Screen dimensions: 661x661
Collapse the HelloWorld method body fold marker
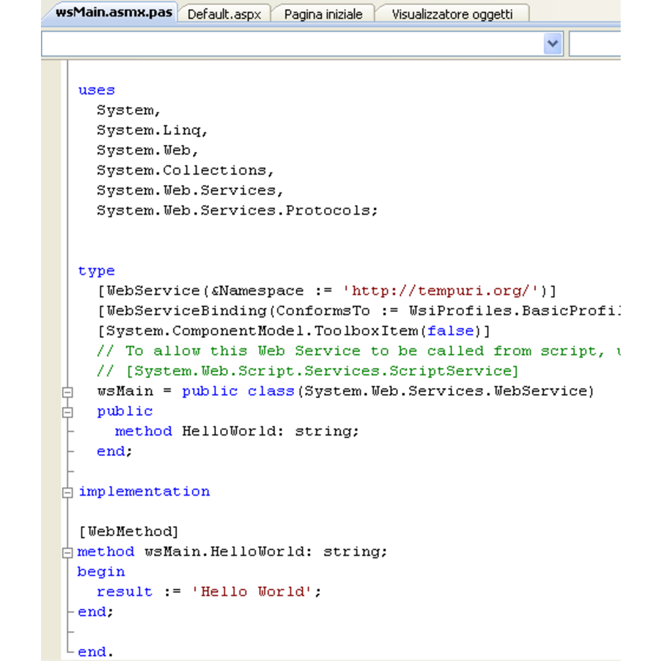pyautogui.click(x=66, y=551)
